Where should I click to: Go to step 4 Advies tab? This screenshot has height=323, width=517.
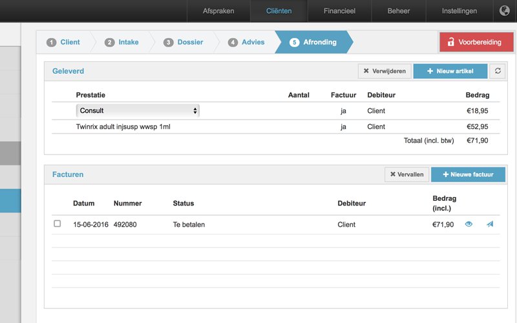[x=246, y=42]
